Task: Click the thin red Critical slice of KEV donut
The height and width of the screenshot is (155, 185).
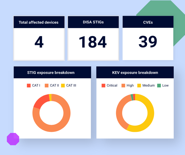Action: pyautogui.click(x=134, y=97)
